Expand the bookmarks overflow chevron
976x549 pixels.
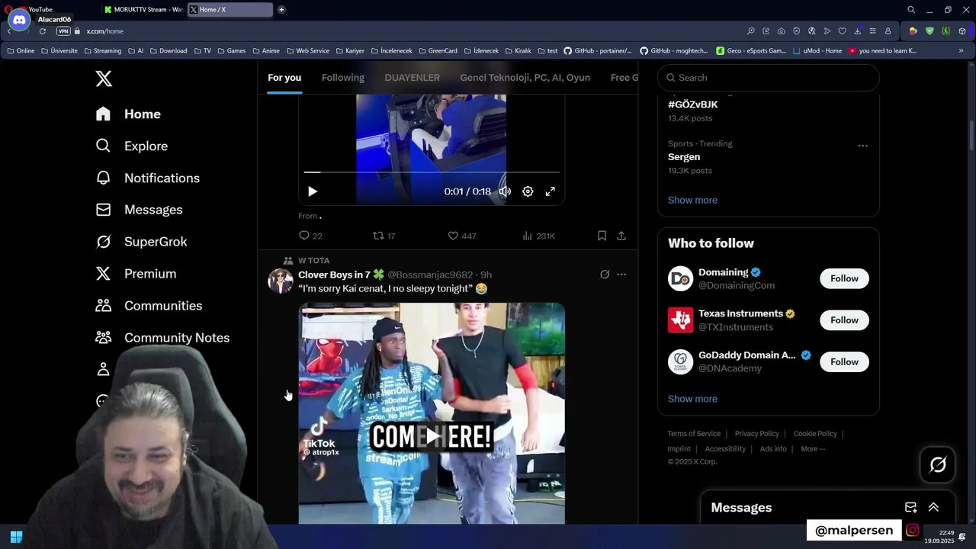coord(961,51)
